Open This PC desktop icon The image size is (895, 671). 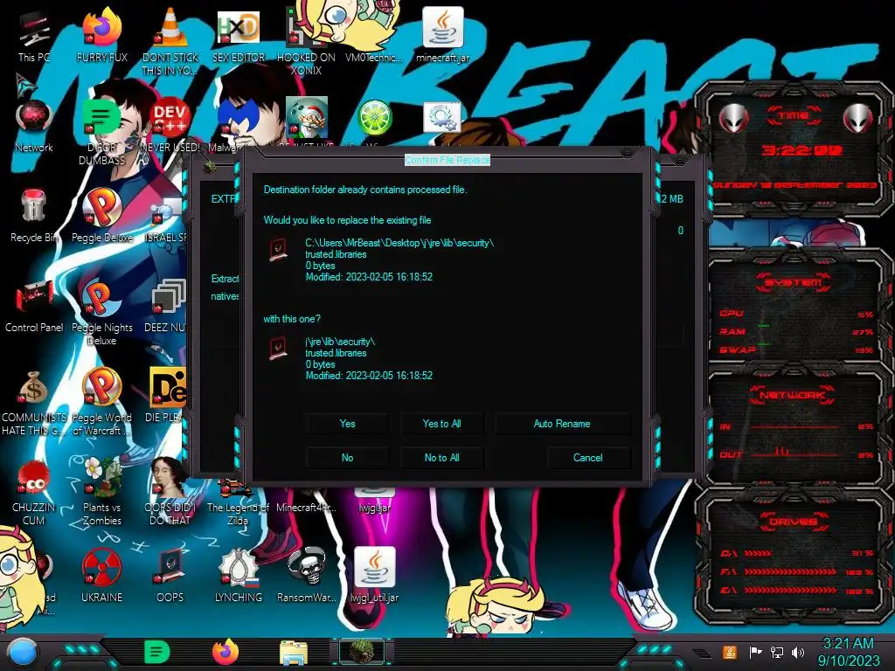34,35
